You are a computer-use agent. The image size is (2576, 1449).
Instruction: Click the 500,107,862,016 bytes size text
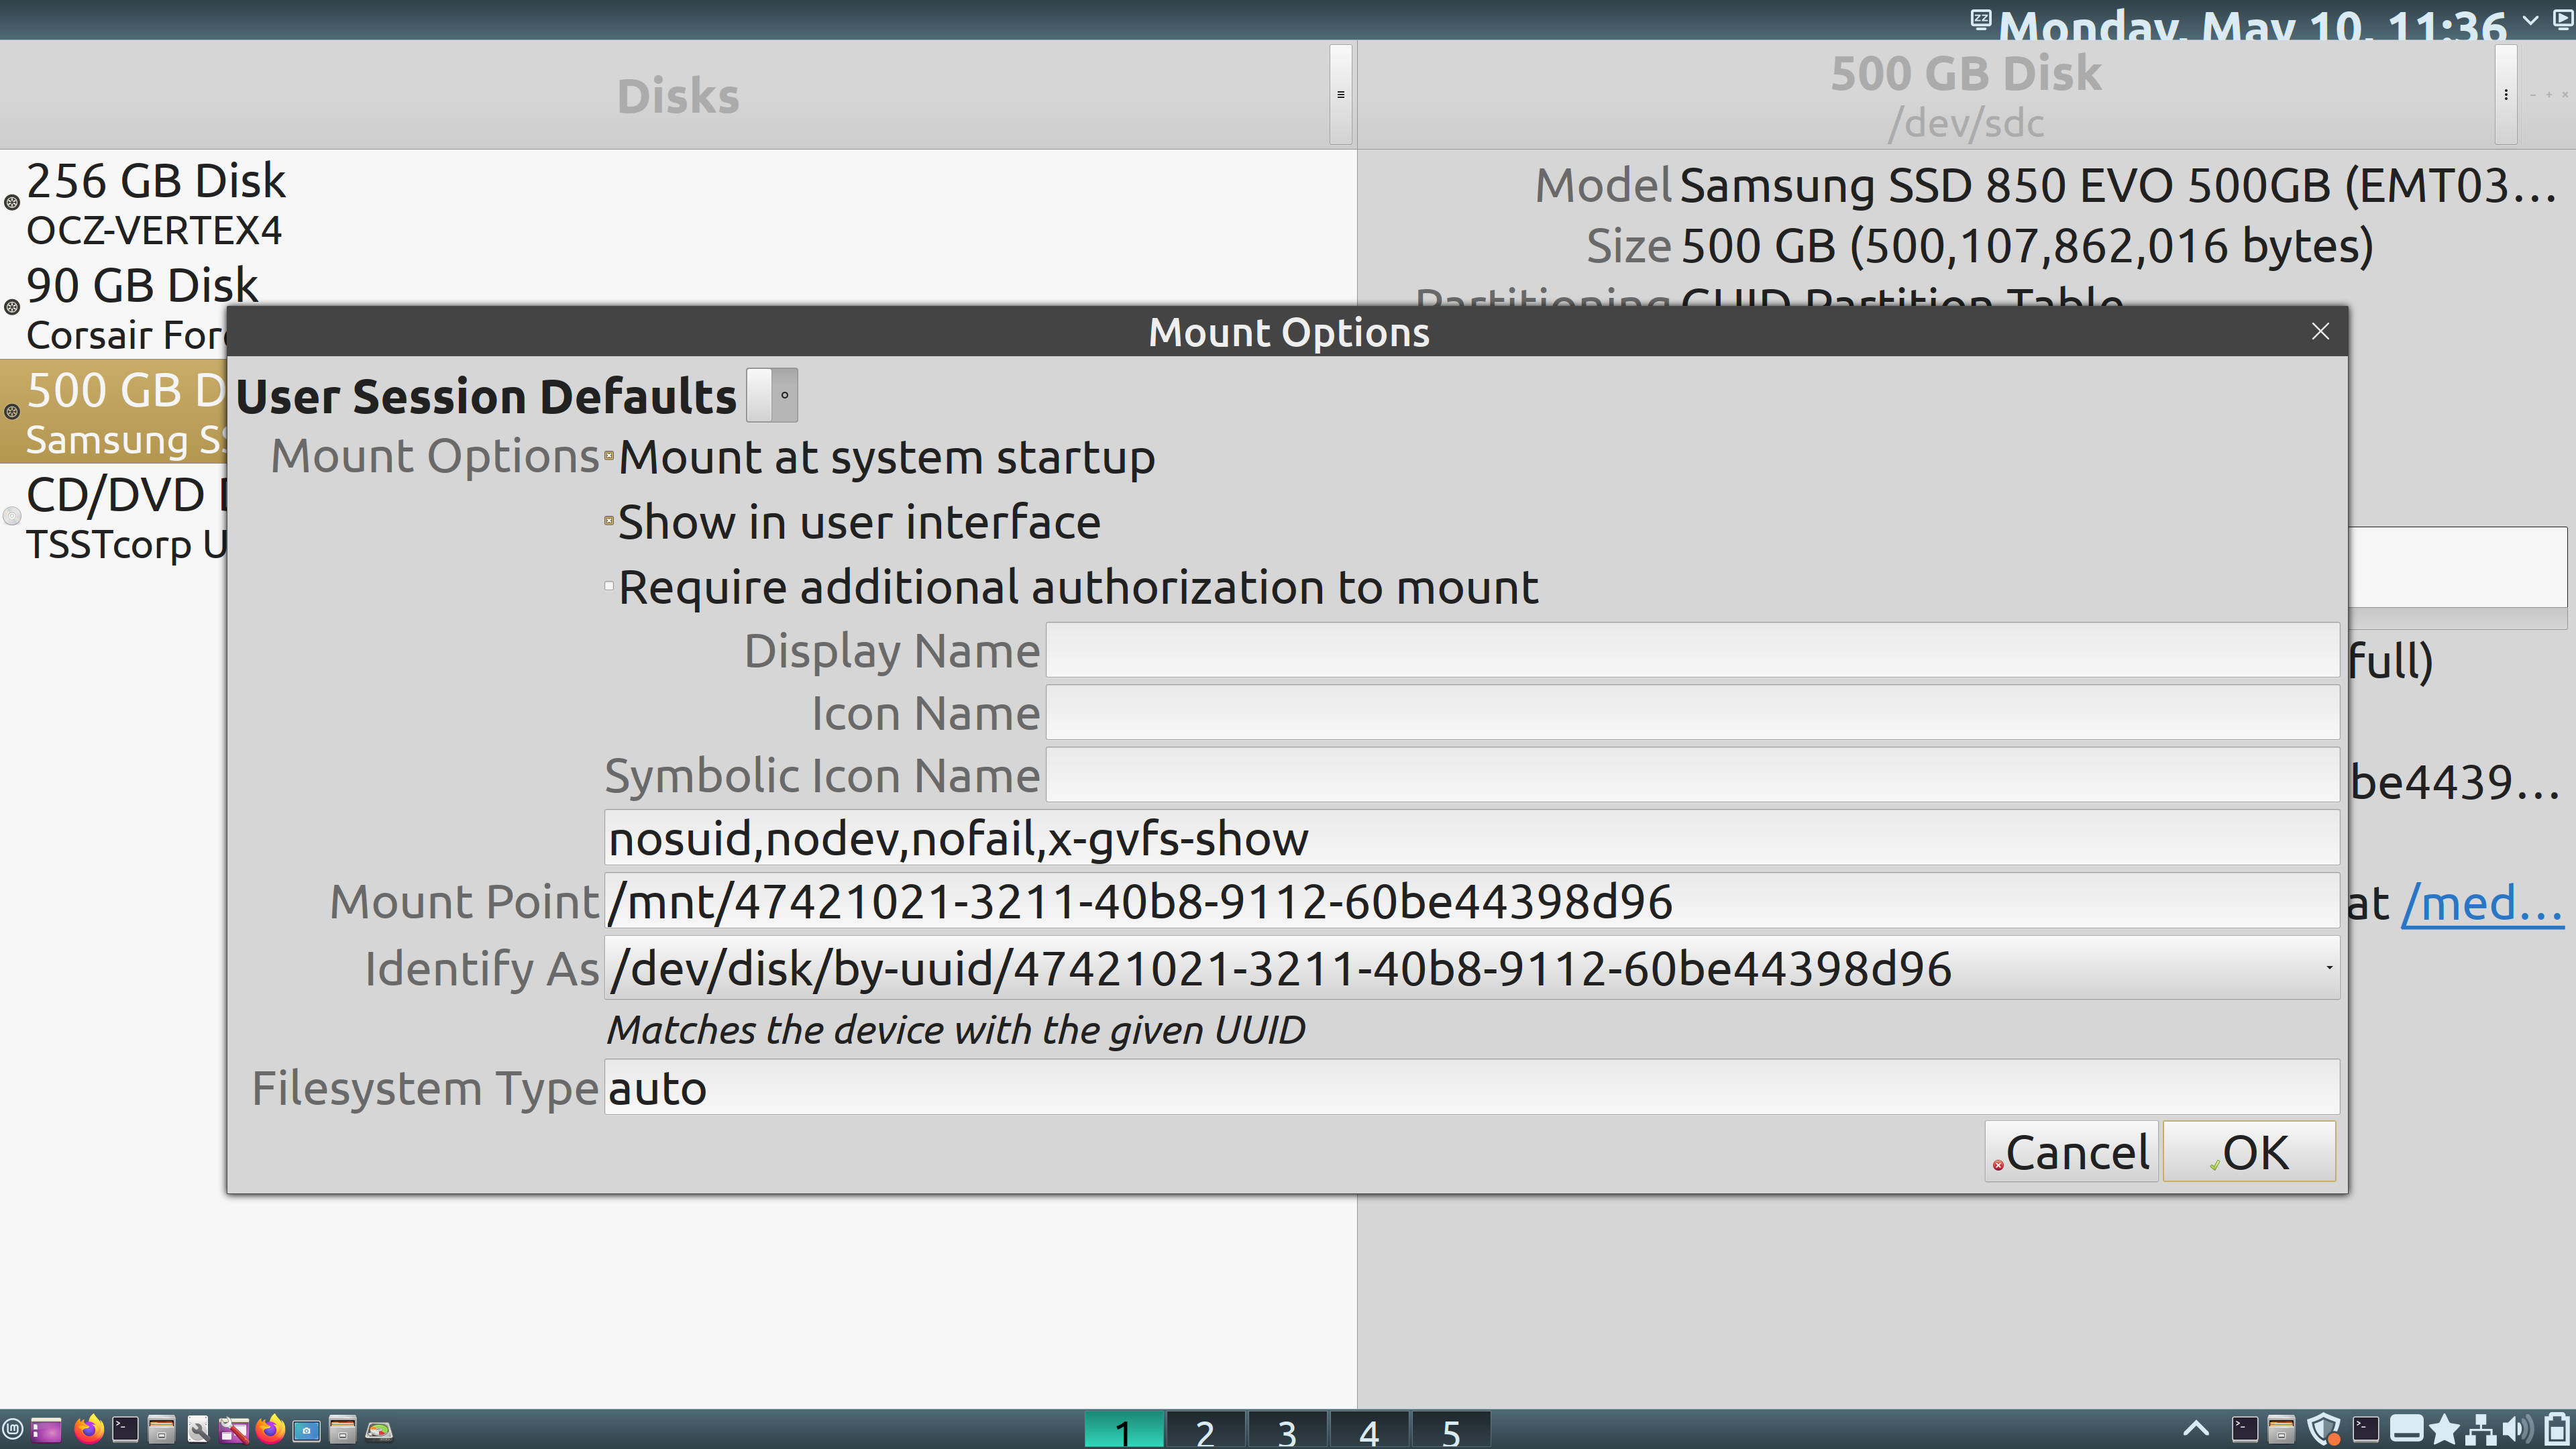(2027, 246)
